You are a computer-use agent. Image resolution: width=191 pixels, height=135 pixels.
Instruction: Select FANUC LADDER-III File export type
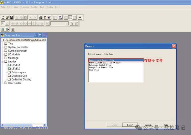tap(116, 63)
